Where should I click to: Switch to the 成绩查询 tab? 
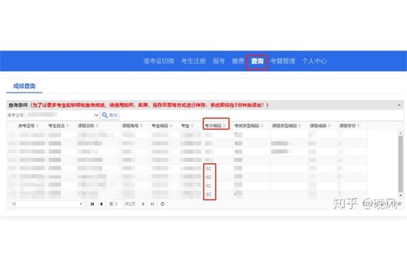24,86
